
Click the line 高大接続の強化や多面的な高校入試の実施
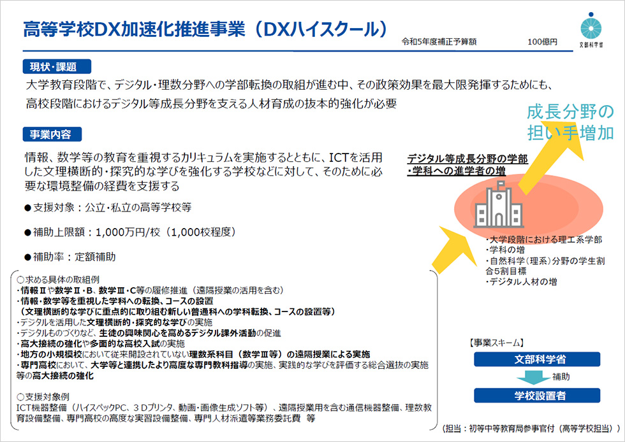[x=101, y=344]
